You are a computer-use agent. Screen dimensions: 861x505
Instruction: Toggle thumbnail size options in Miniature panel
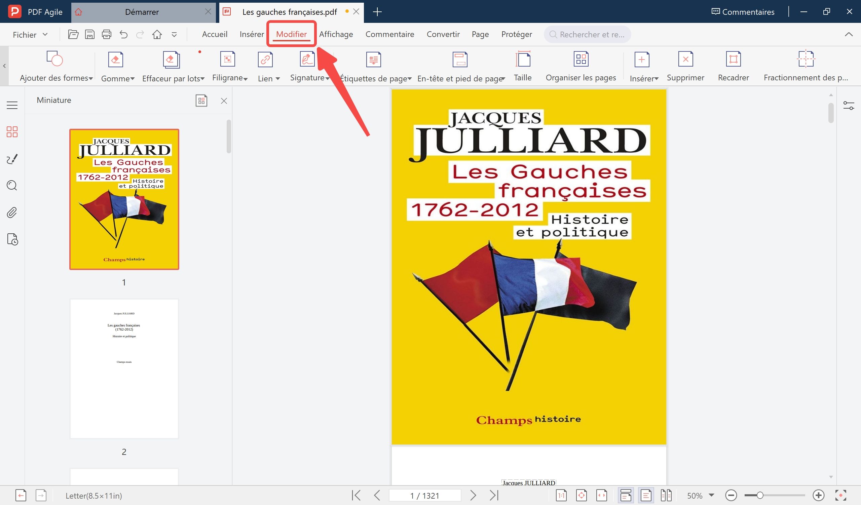201,101
